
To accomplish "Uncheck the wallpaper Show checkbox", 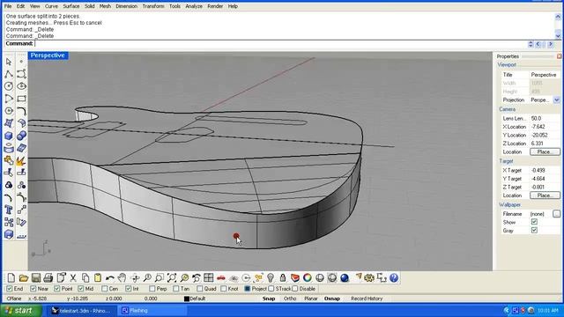I will pyautogui.click(x=534, y=222).
